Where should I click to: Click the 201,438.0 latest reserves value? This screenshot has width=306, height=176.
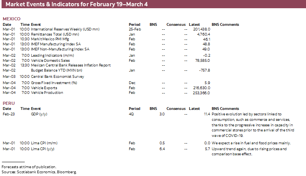pyautogui.click(x=202, y=29)
